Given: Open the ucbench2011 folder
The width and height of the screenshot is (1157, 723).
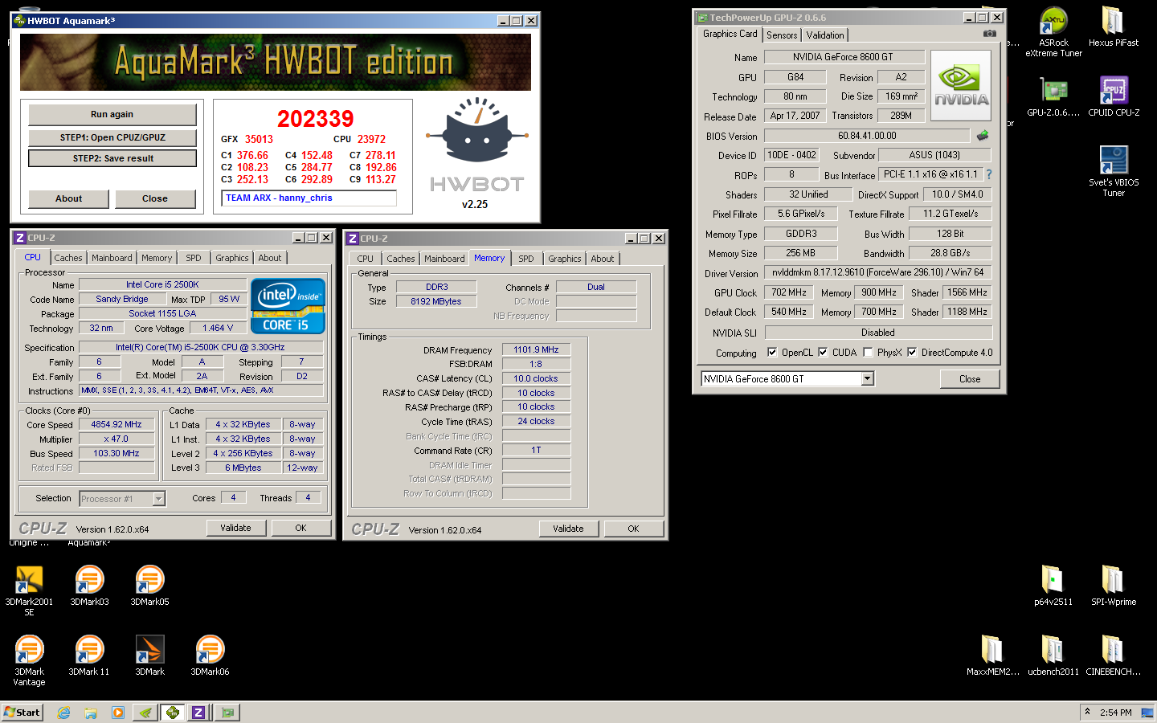Looking at the screenshot, I should pos(1053,655).
